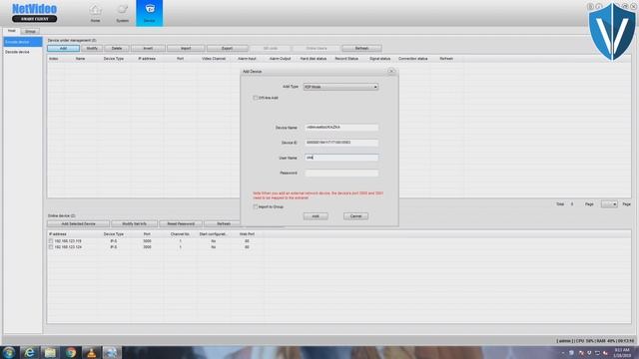The width and height of the screenshot is (639, 359).
Task: Click the Export button
Action: click(227, 49)
